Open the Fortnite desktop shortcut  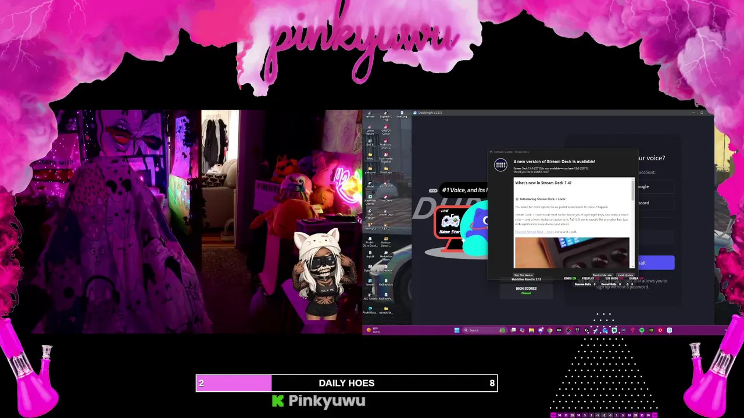click(x=370, y=283)
